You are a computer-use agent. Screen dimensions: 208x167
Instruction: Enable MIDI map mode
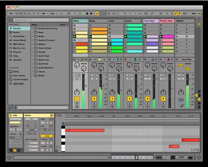click(194, 13)
